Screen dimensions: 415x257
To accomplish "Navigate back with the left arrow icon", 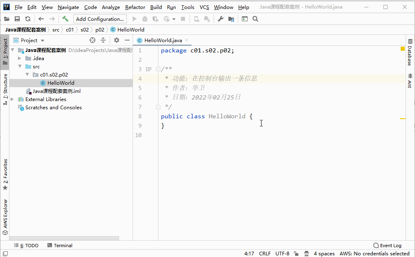I will (x=41, y=19).
